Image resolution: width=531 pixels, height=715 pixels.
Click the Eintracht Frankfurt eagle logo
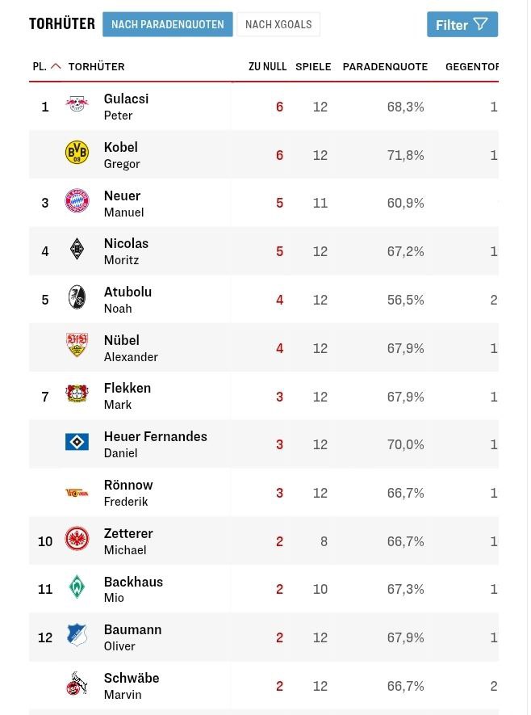(x=77, y=539)
